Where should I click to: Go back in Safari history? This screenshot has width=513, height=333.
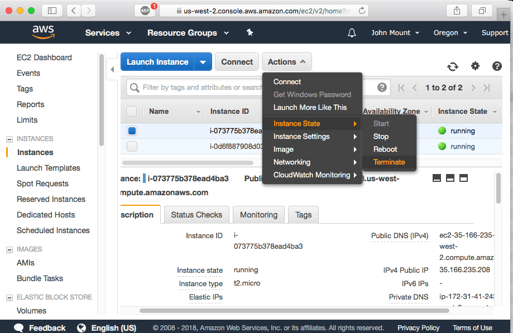(74, 11)
